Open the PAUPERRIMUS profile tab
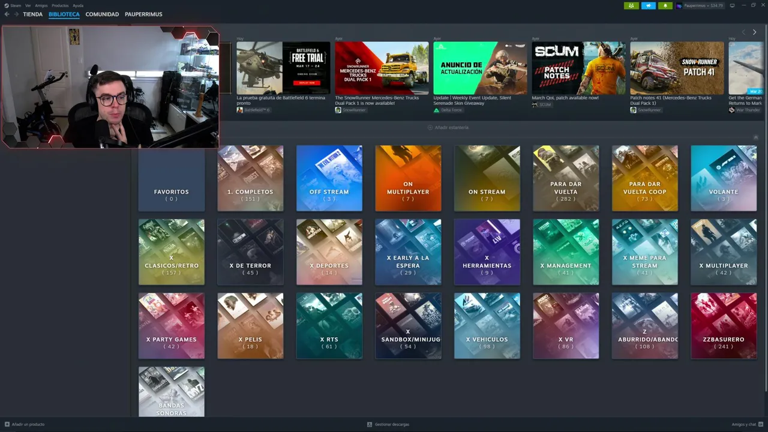The height and width of the screenshot is (432, 768). click(x=143, y=14)
